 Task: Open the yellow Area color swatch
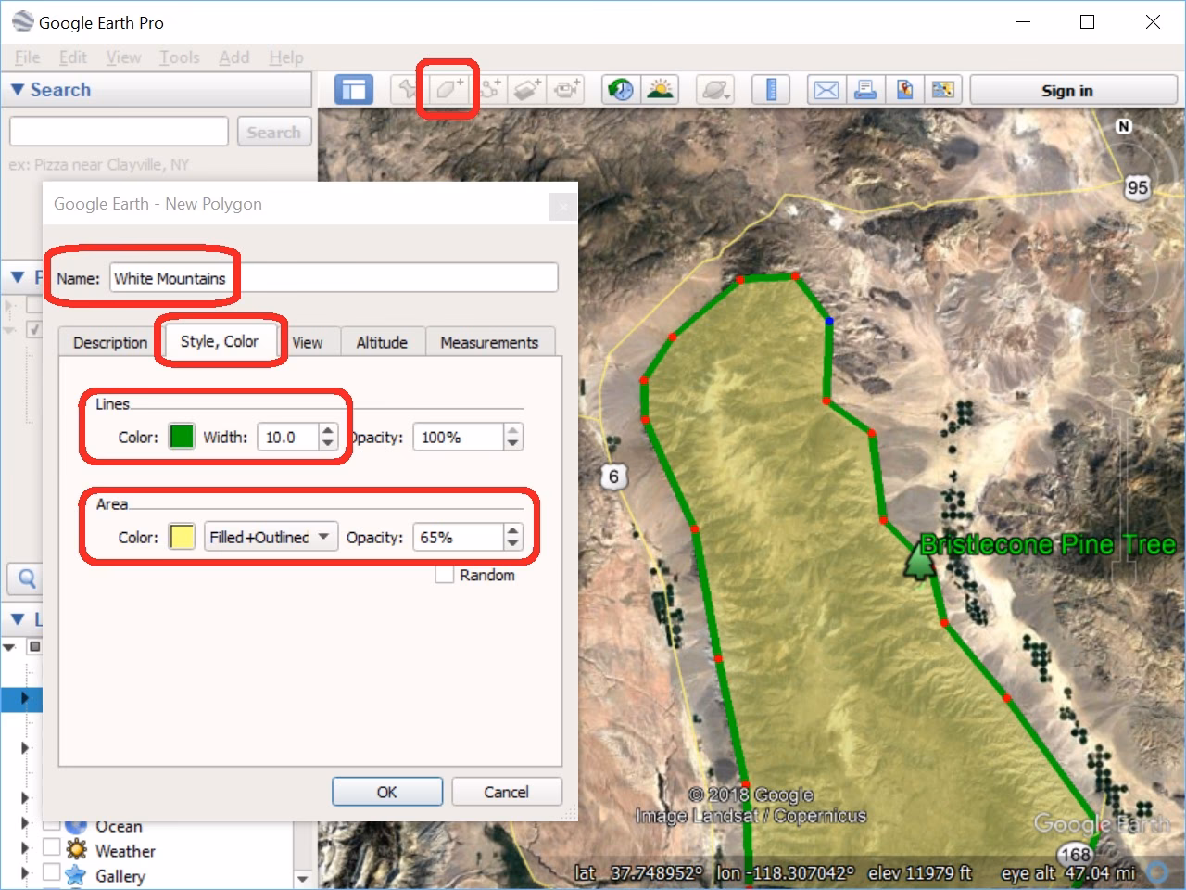[182, 537]
